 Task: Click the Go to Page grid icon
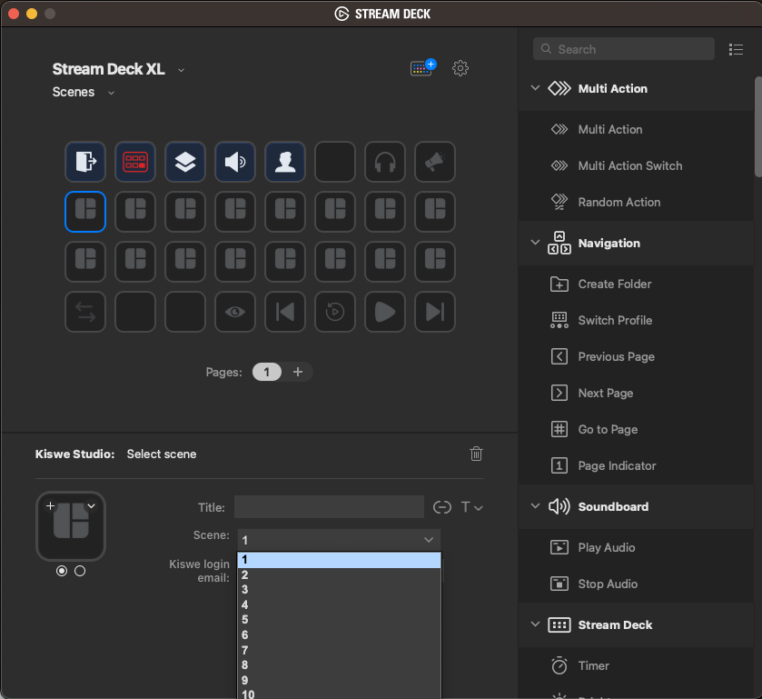[559, 430]
